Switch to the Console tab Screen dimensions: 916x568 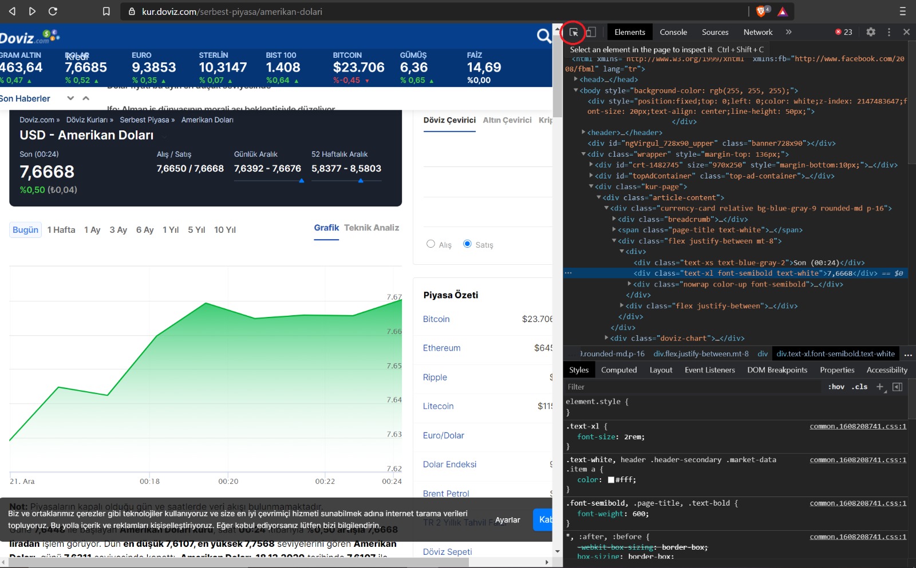pyautogui.click(x=673, y=32)
